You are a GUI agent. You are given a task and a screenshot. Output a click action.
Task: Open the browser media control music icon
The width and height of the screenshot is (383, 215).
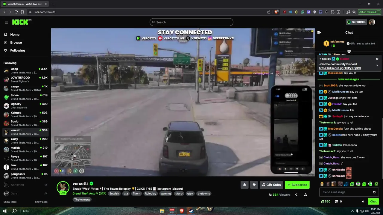pos(348,12)
